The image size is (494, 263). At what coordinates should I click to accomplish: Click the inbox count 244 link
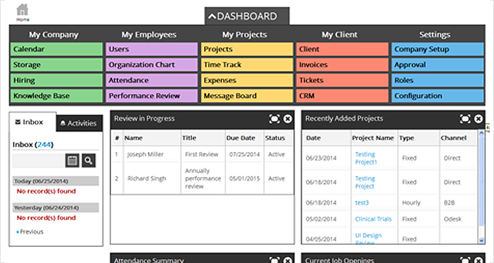pyautogui.click(x=44, y=145)
